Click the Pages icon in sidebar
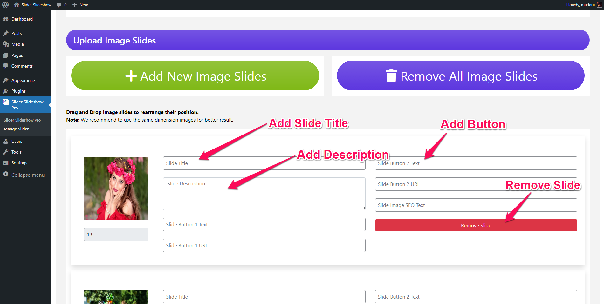The width and height of the screenshot is (604, 304). click(x=6, y=55)
